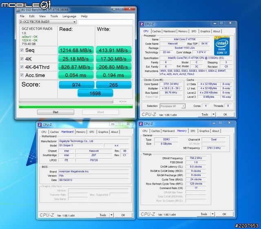Click the Intel Core i7 logo badge
261x229 pixels.
click(x=222, y=46)
